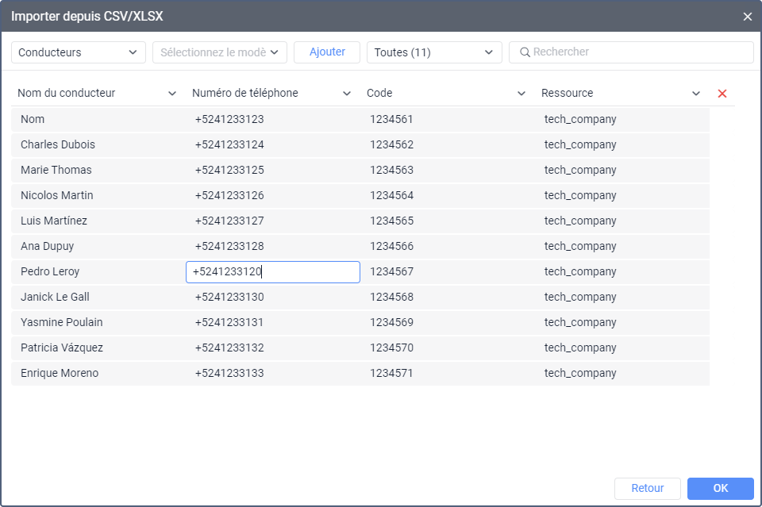The width and height of the screenshot is (762, 507).
Task: Expand the Ressource column dropdown
Action: 696,94
